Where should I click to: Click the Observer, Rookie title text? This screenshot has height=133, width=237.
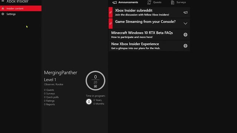point(54,84)
